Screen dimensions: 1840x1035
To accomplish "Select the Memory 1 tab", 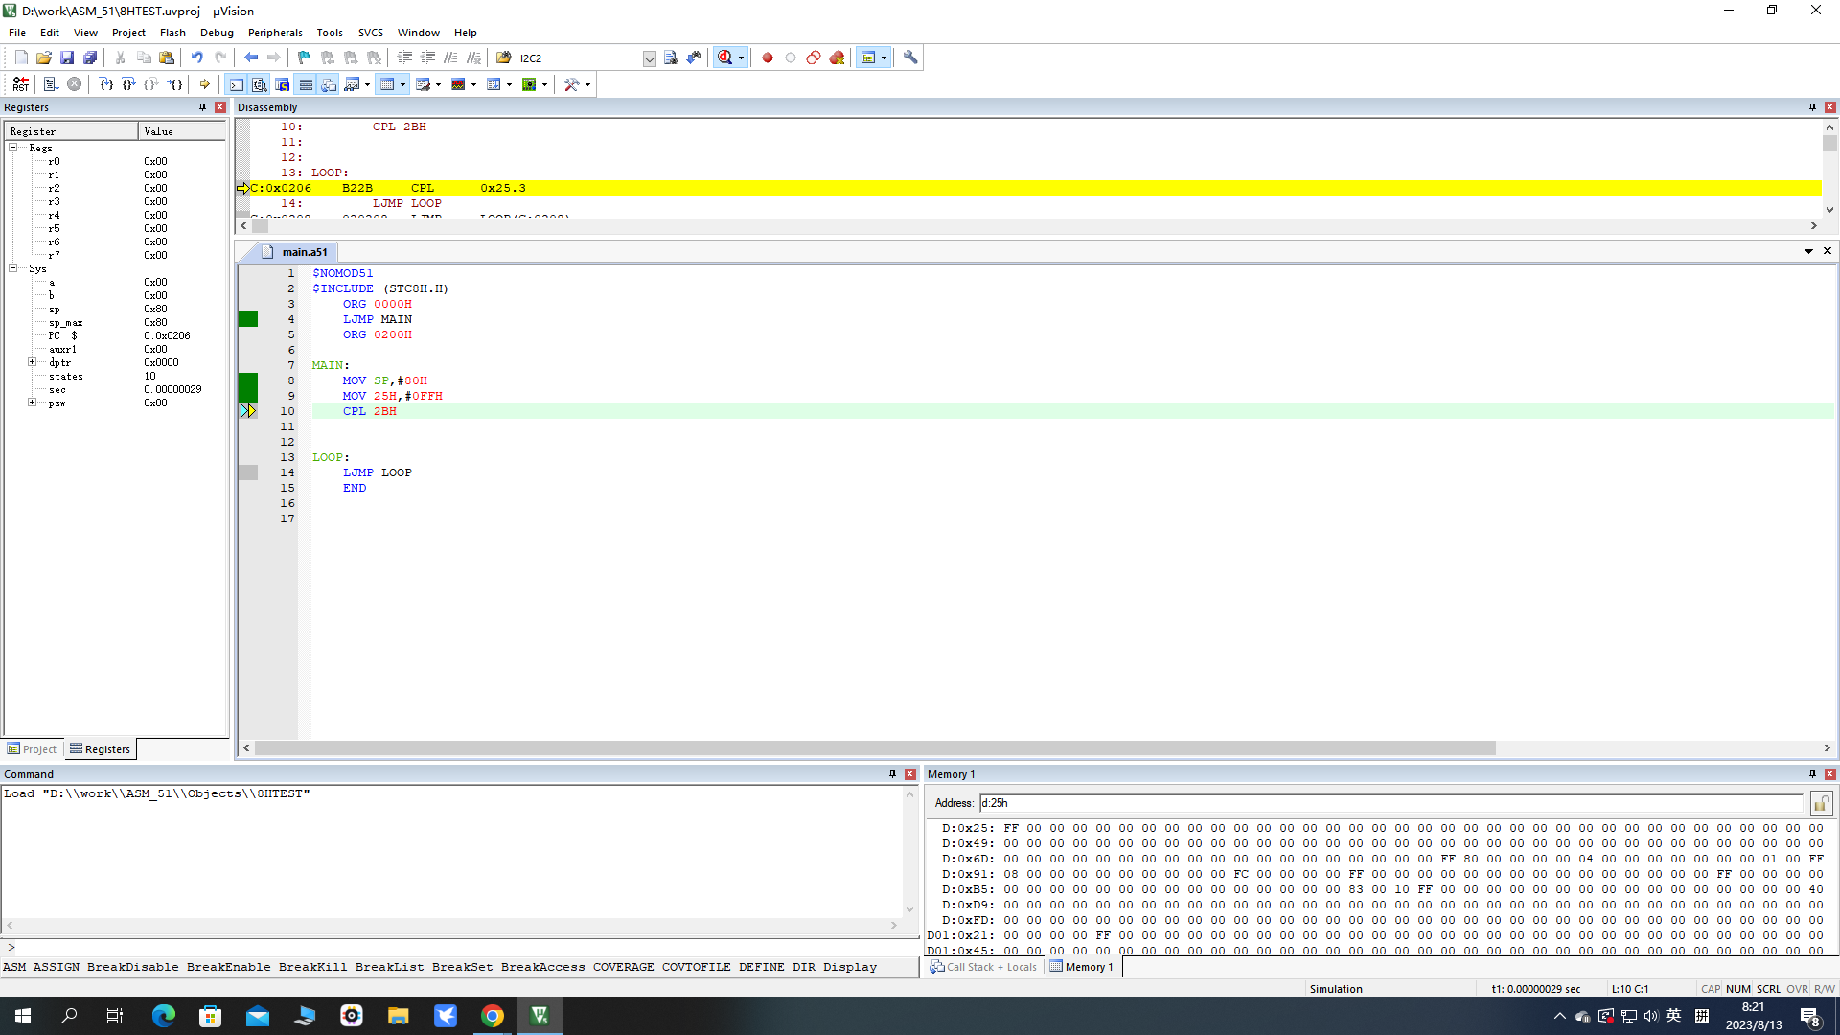I will (x=1082, y=967).
